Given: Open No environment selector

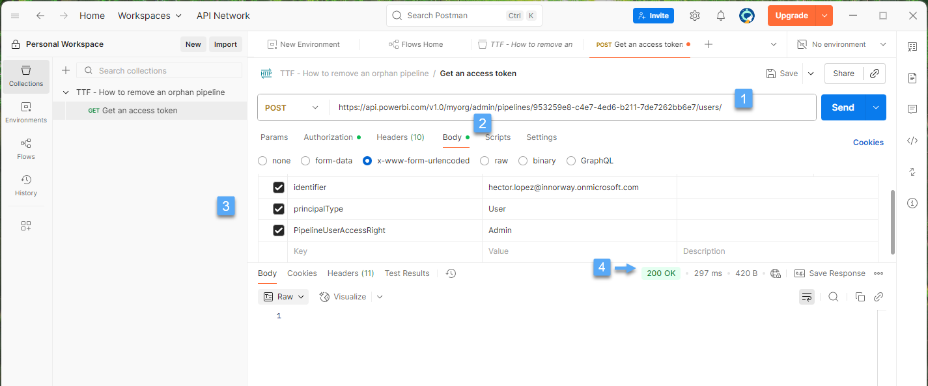Looking at the screenshot, I should 842,44.
